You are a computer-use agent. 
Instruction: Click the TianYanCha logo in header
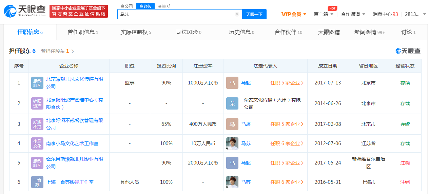tap(24, 11)
